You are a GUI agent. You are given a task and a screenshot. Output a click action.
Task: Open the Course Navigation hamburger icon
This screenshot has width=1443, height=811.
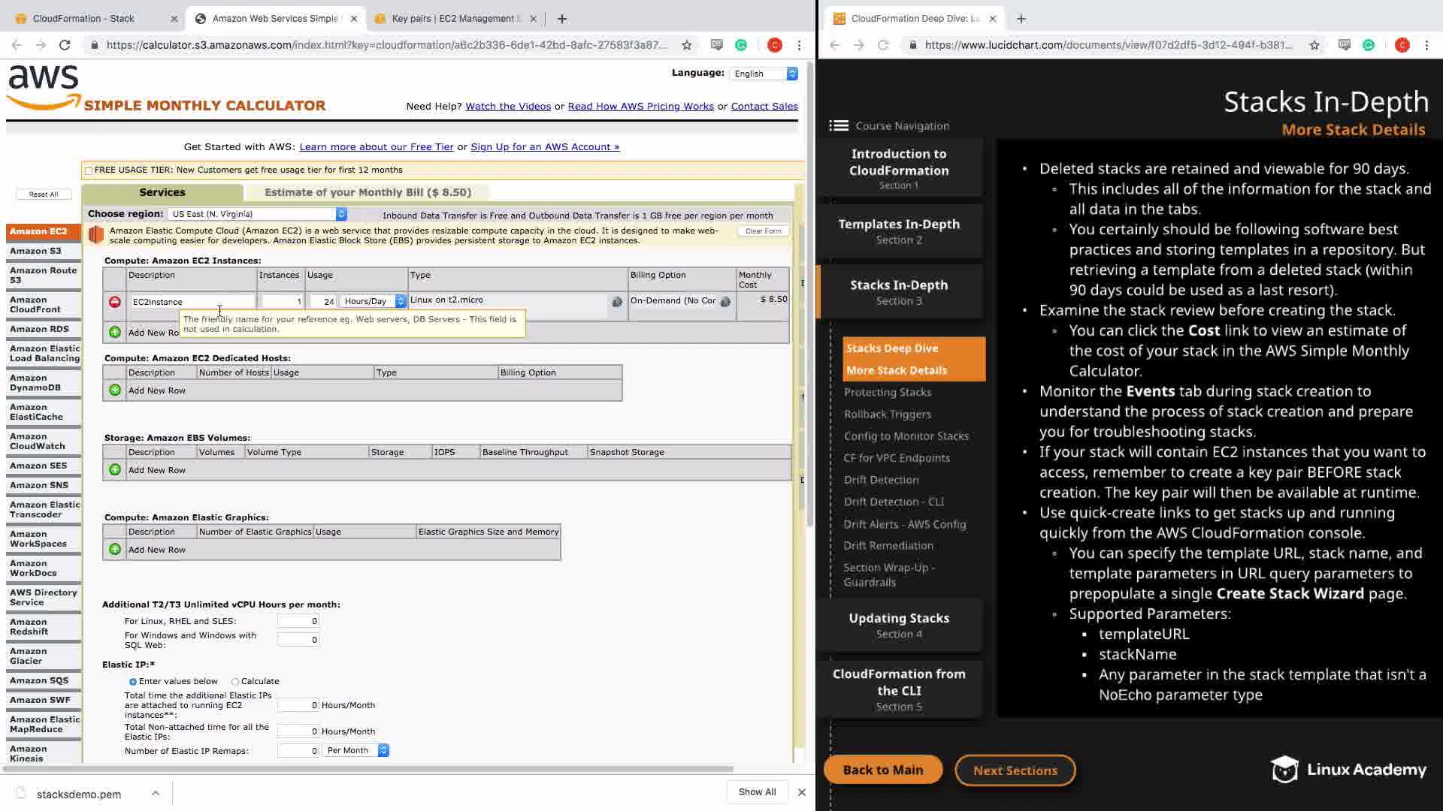pyautogui.click(x=839, y=126)
